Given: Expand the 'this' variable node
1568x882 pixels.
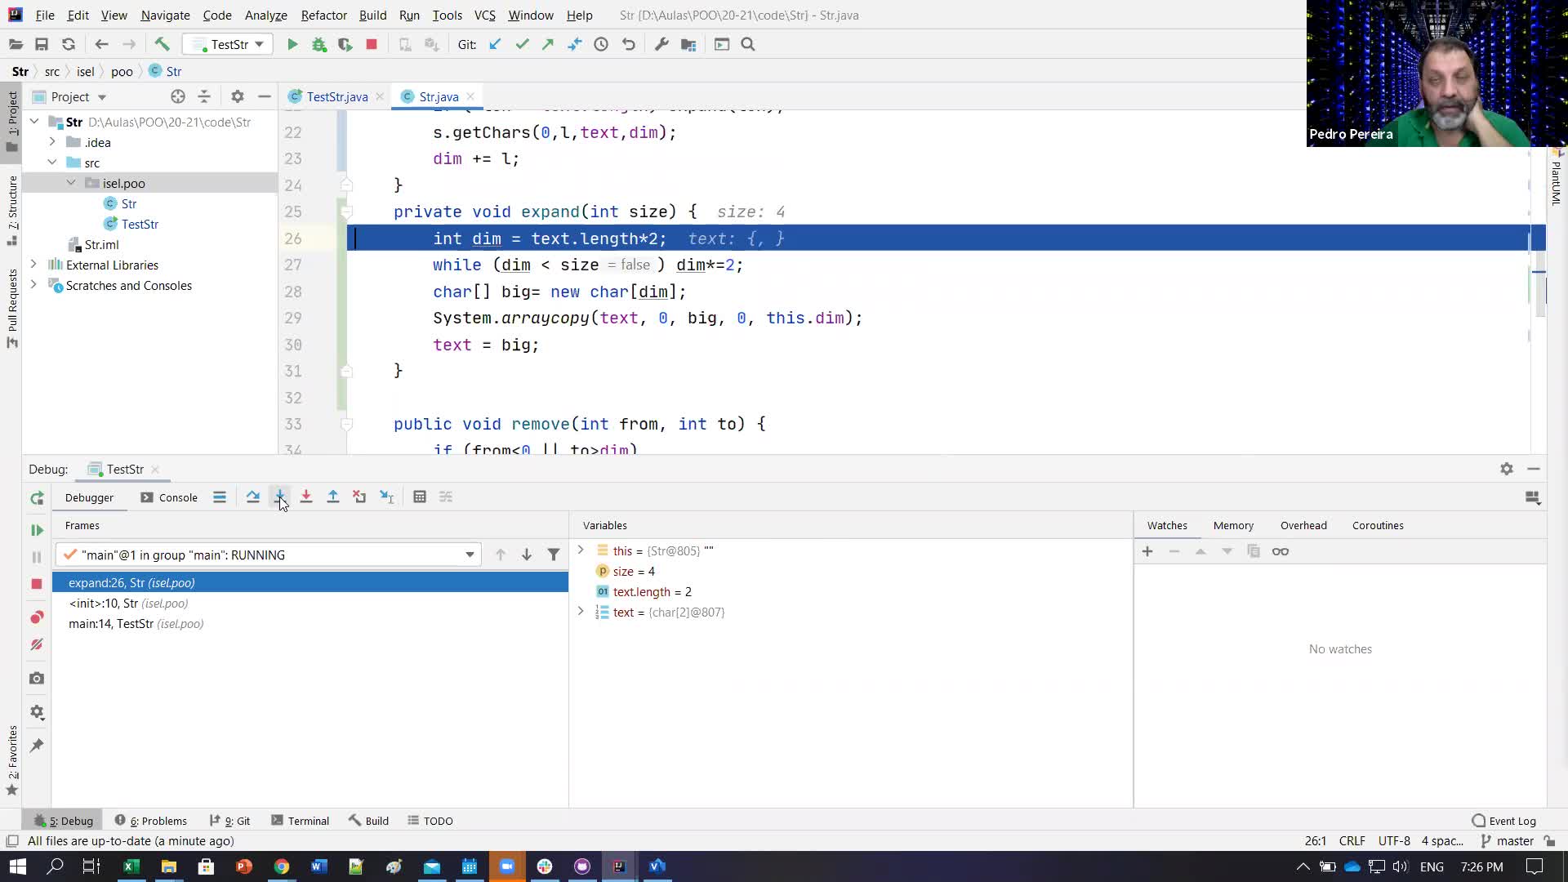Looking at the screenshot, I should 581,550.
